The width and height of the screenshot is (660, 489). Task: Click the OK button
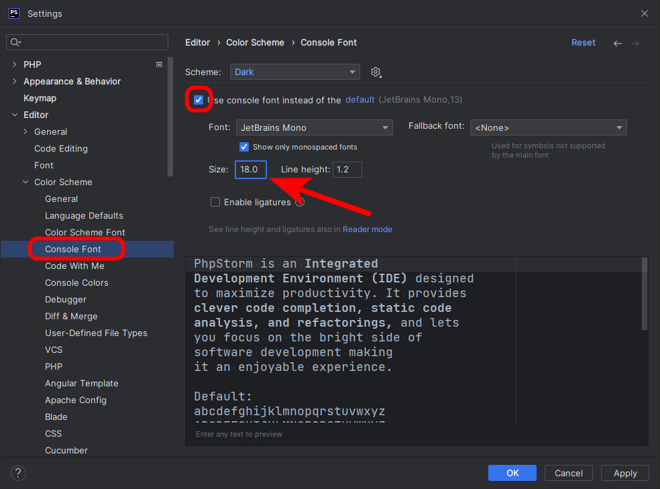point(512,473)
